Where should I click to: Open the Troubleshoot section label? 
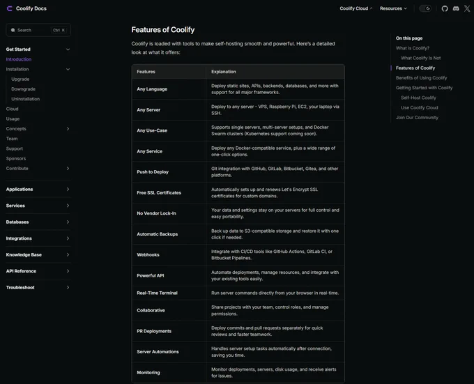coord(20,287)
